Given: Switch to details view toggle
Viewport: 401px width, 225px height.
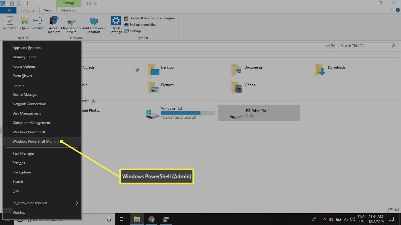Looking at the screenshot, I should (x=390, y=210).
